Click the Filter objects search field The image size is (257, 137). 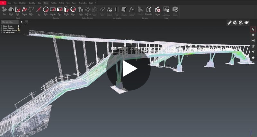[10, 22]
